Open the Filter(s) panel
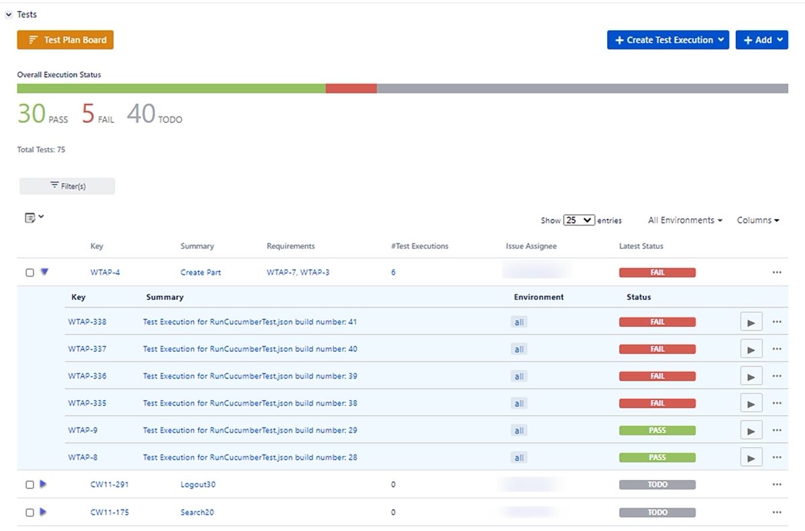Screen dimensions: 805x531 (x=67, y=186)
